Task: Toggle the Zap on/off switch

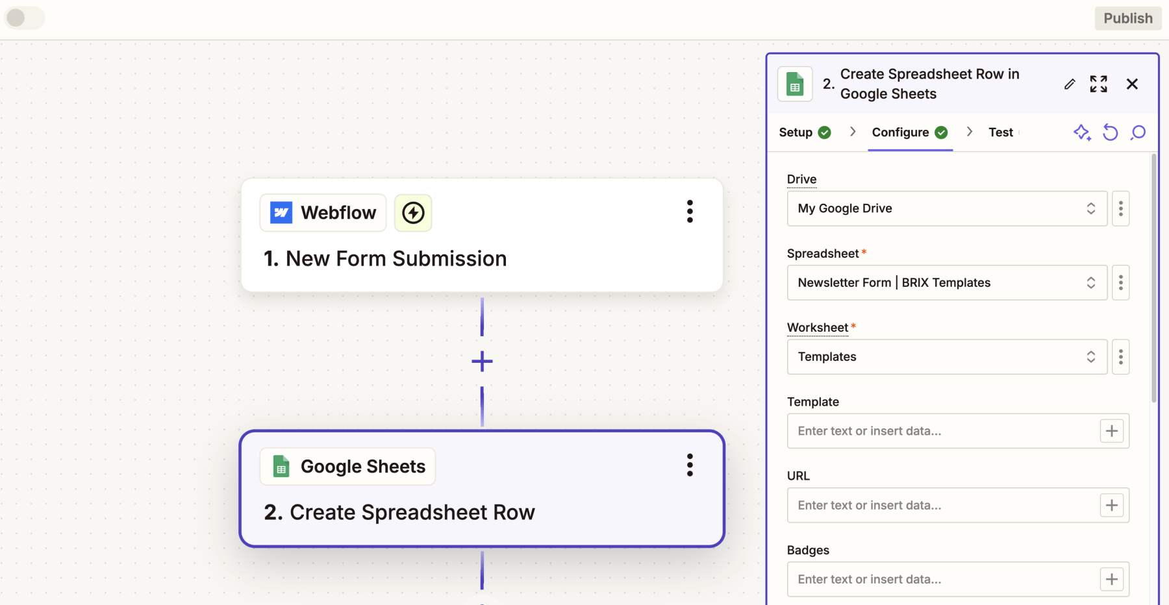Action: coord(25,18)
